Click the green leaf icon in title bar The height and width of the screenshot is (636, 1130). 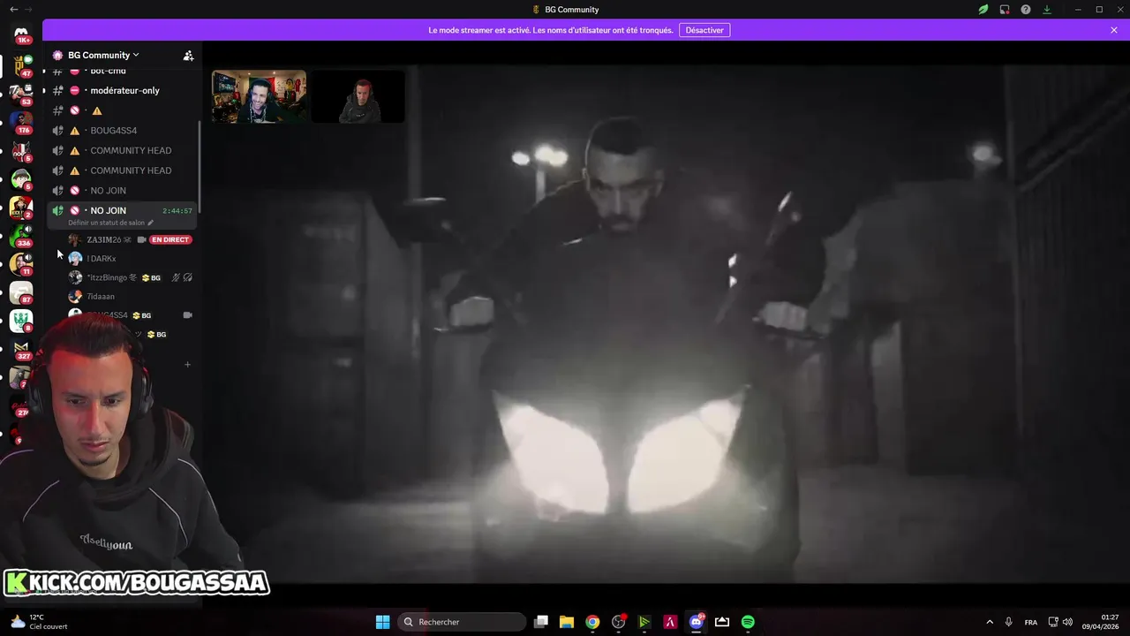click(x=983, y=10)
